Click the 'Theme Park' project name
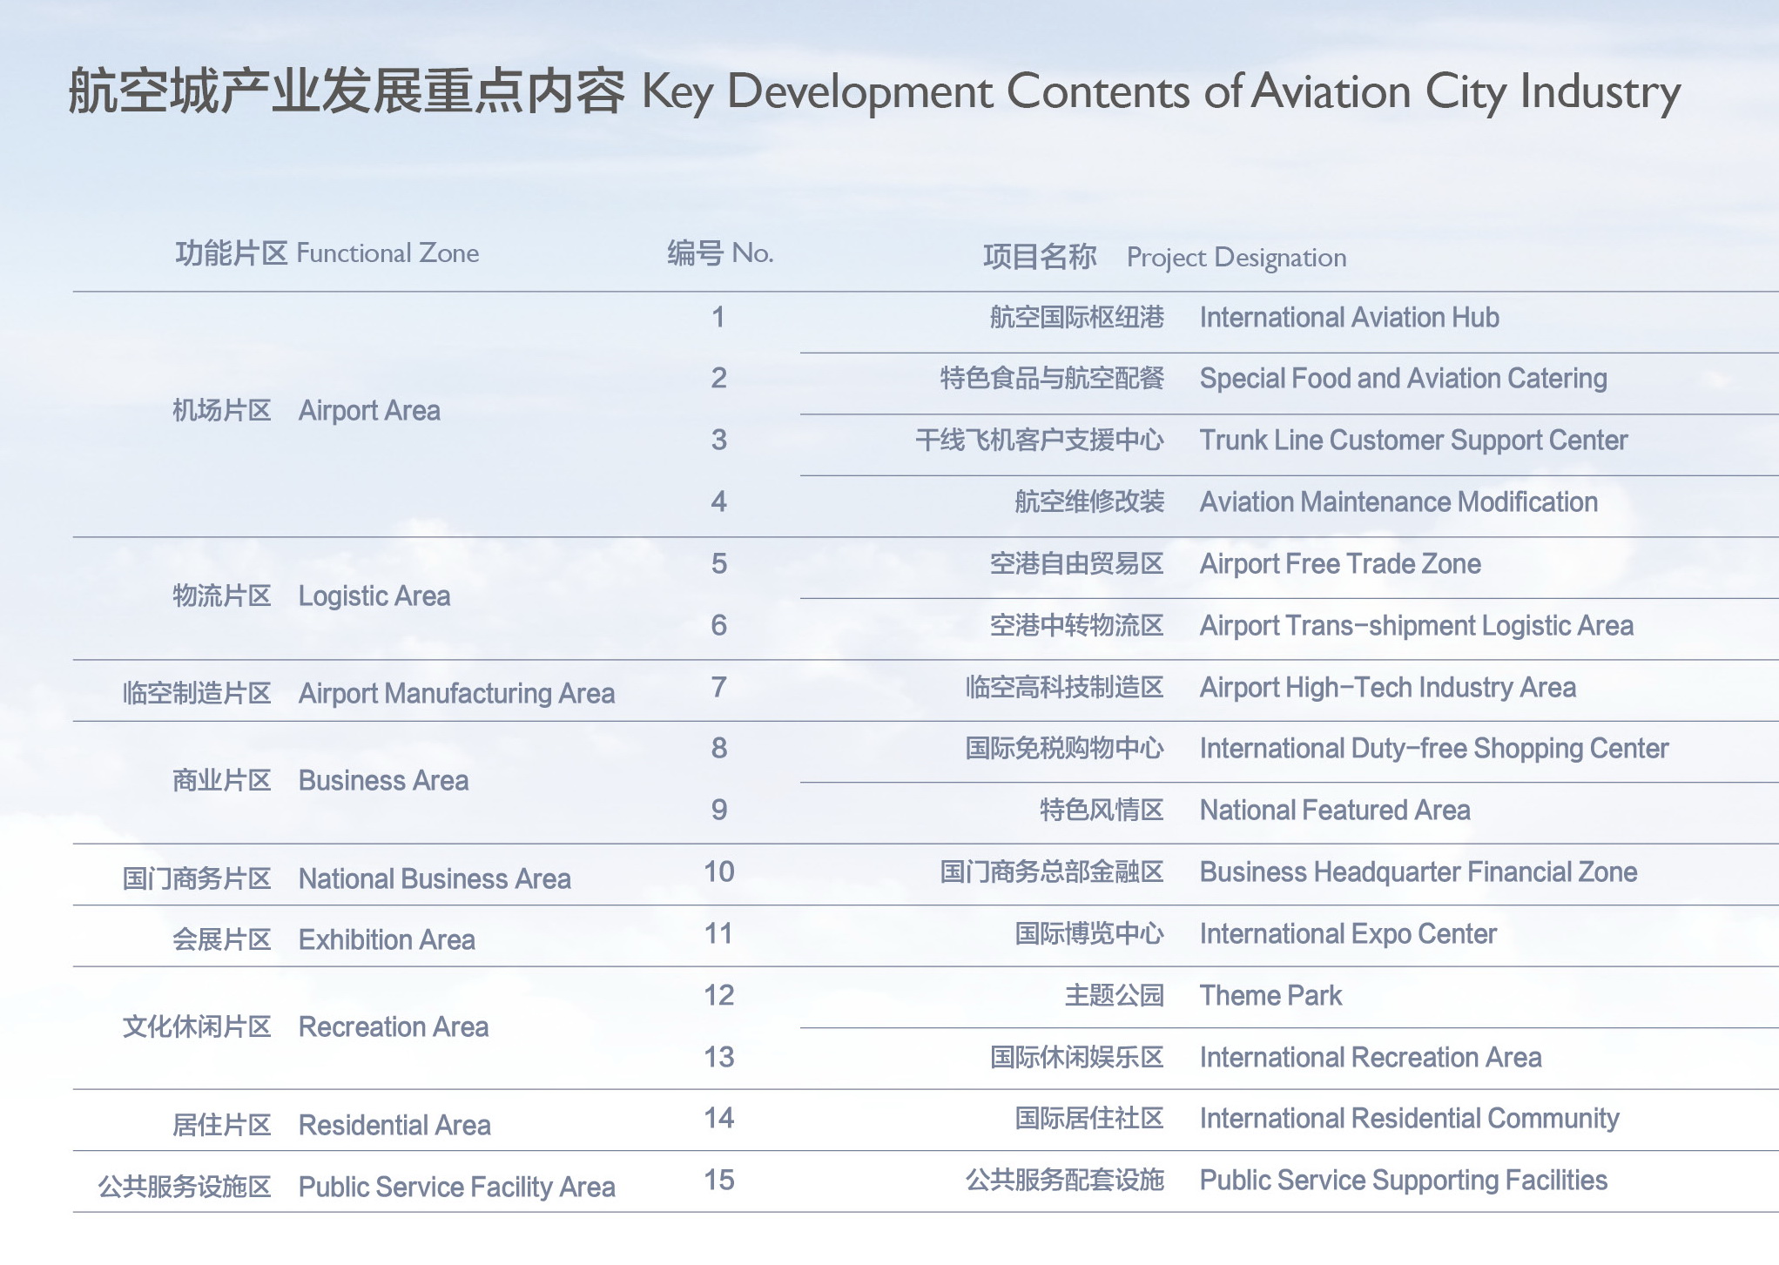Image resolution: width=1779 pixels, height=1265 pixels. (1270, 996)
